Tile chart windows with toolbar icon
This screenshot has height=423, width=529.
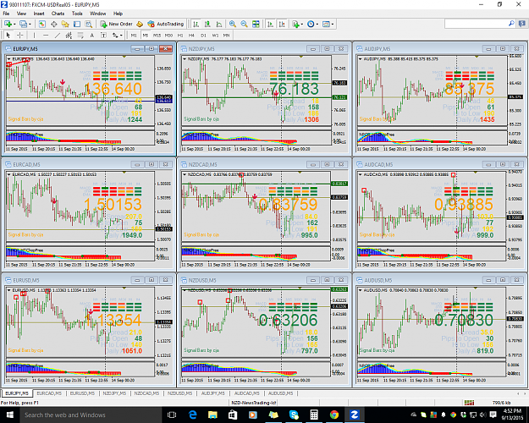256,24
